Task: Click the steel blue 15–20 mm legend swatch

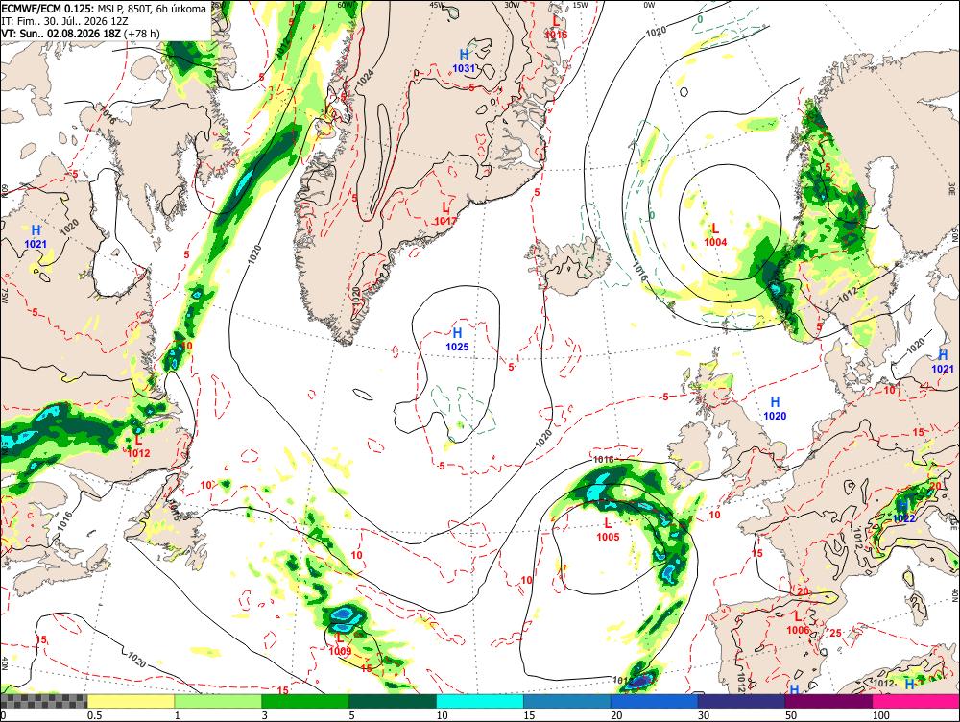Action: 567,701
